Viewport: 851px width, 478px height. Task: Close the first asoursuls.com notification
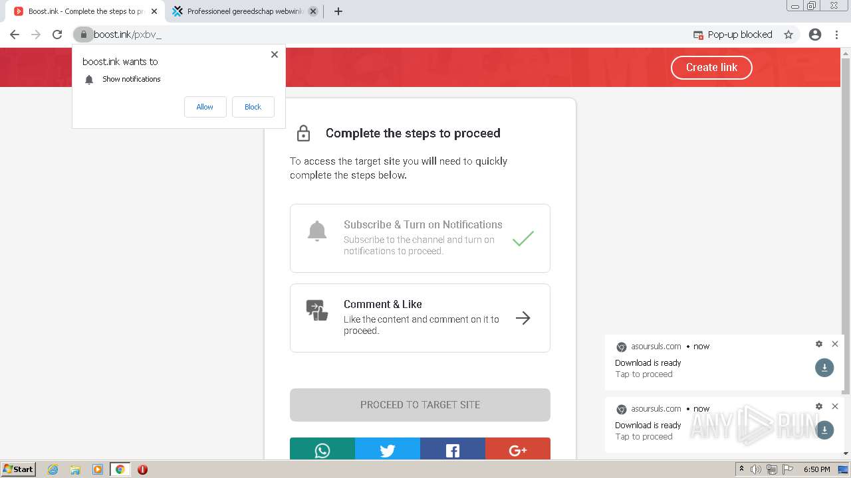coord(835,344)
